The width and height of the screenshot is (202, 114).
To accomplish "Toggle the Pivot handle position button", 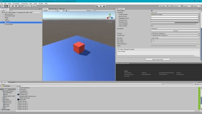I will tap(27, 6).
